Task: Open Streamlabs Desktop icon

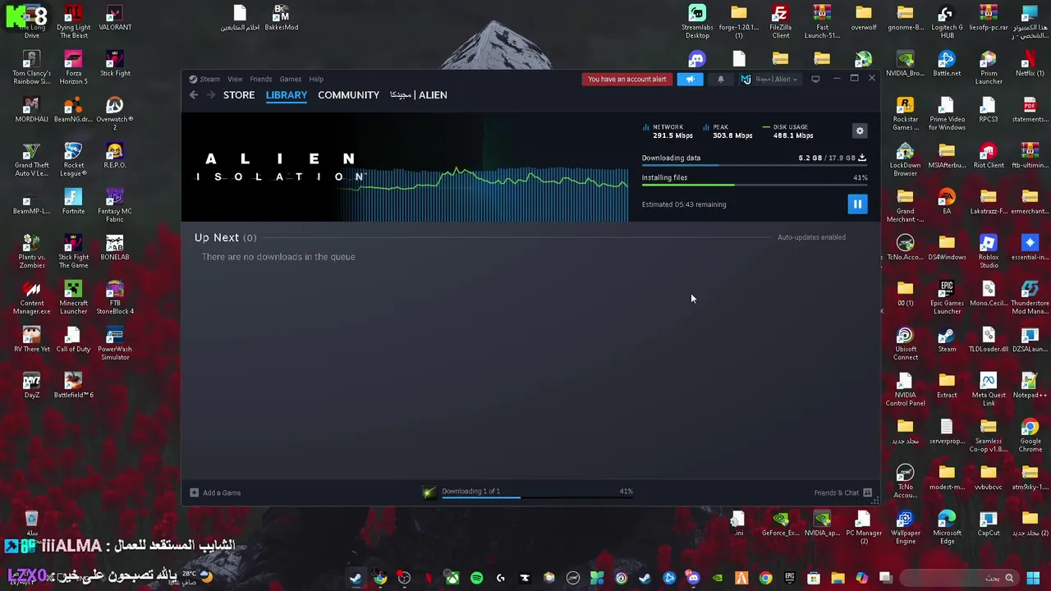Action: click(x=697, y=21)
